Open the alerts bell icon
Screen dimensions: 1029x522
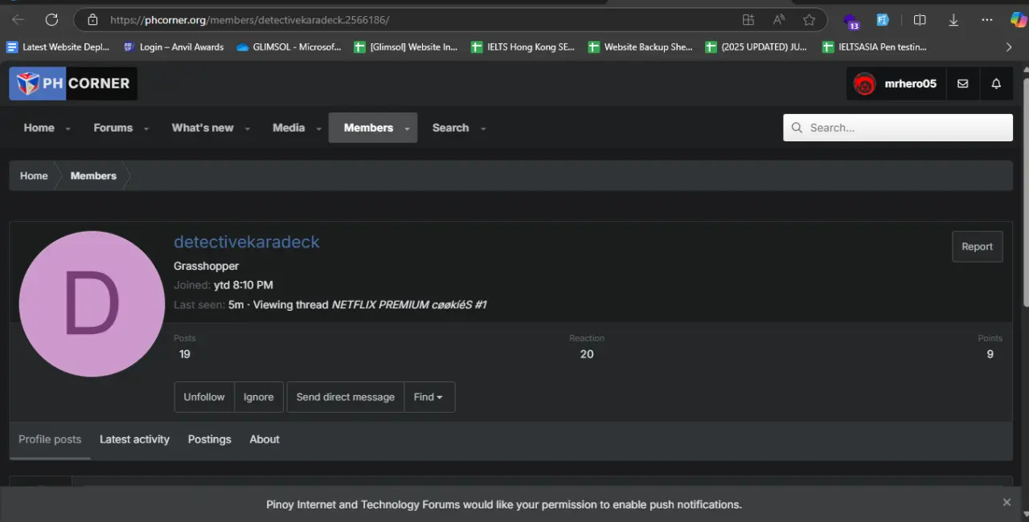pyautogui.click(x=996, y=84)
